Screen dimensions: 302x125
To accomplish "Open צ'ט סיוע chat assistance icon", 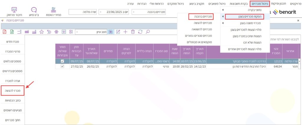I will click(34, 12).
